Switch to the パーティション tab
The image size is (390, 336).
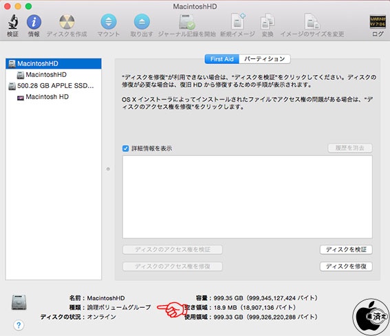[265, 59]
